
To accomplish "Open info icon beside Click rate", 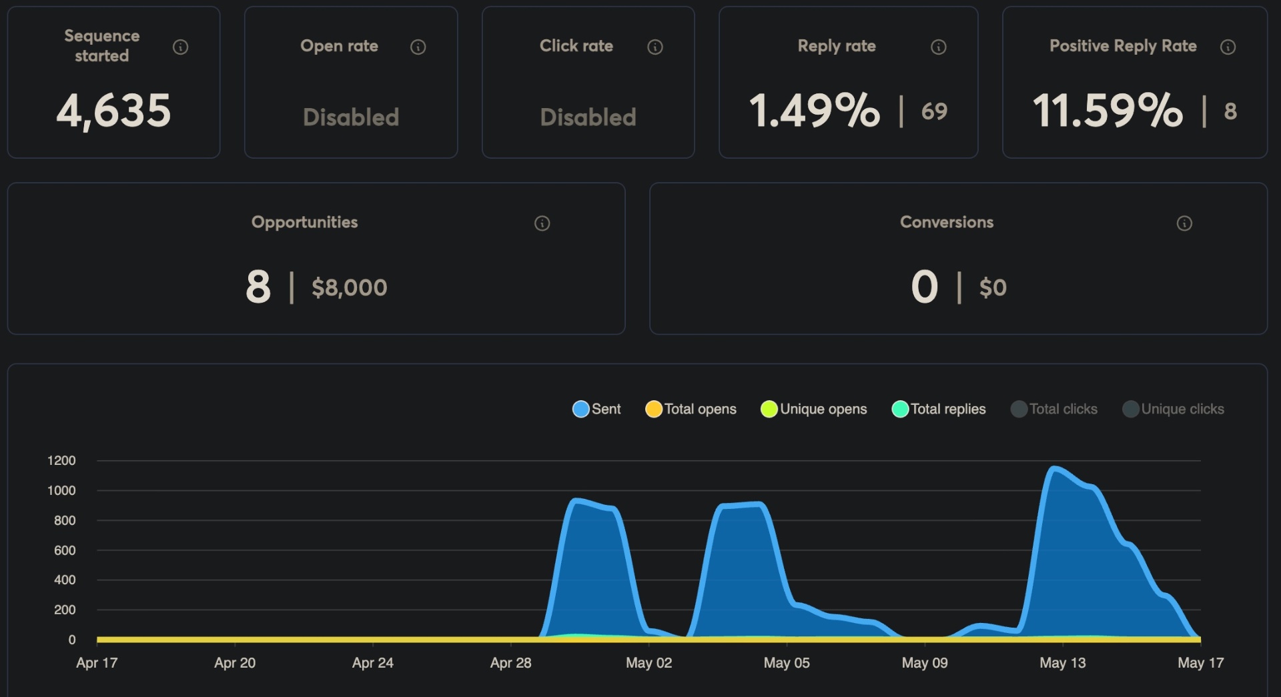I will click(x=655, y=47).
